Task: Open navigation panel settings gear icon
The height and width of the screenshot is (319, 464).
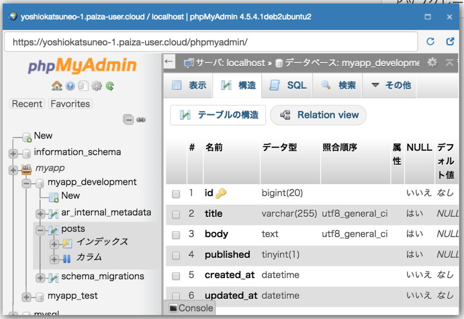Action: click(x=97, y=86)
